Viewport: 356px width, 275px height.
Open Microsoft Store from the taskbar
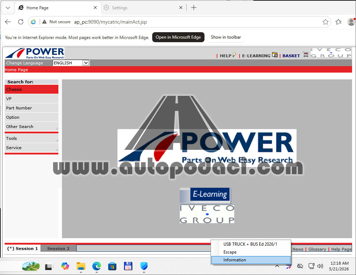(112, 266)
